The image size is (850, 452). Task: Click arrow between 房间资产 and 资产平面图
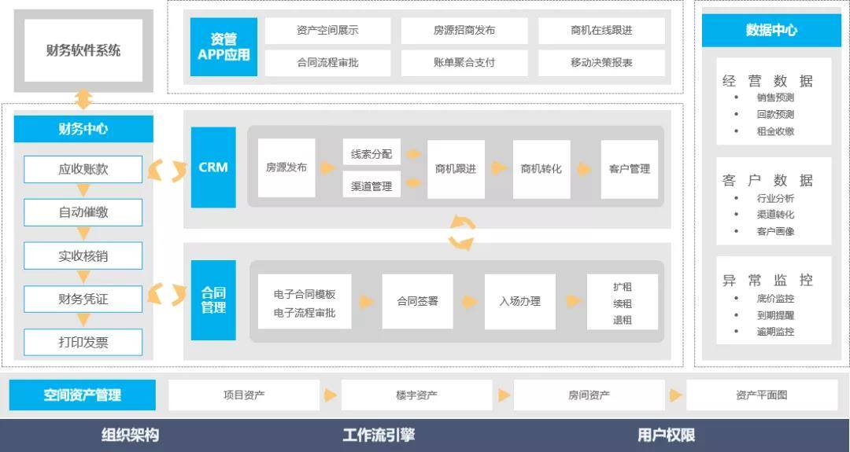(675, 395)
